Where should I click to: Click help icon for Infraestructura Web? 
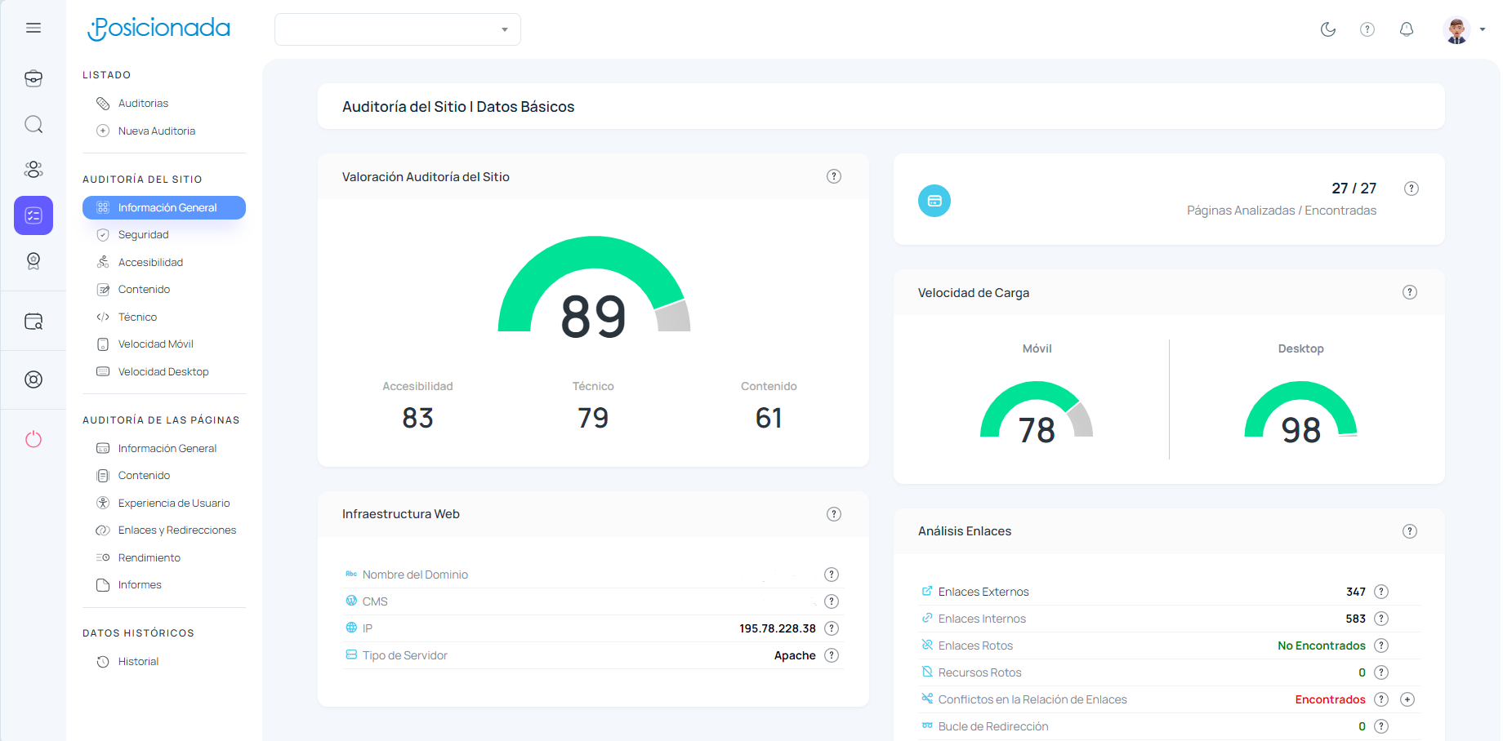[x=834, y=514]
